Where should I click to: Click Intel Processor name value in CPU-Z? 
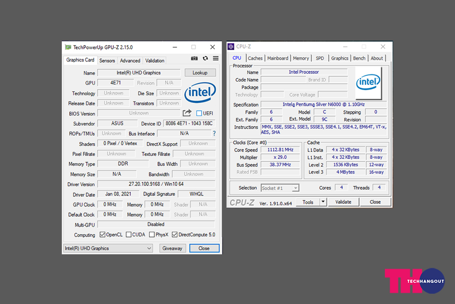(x=304, y=72)
